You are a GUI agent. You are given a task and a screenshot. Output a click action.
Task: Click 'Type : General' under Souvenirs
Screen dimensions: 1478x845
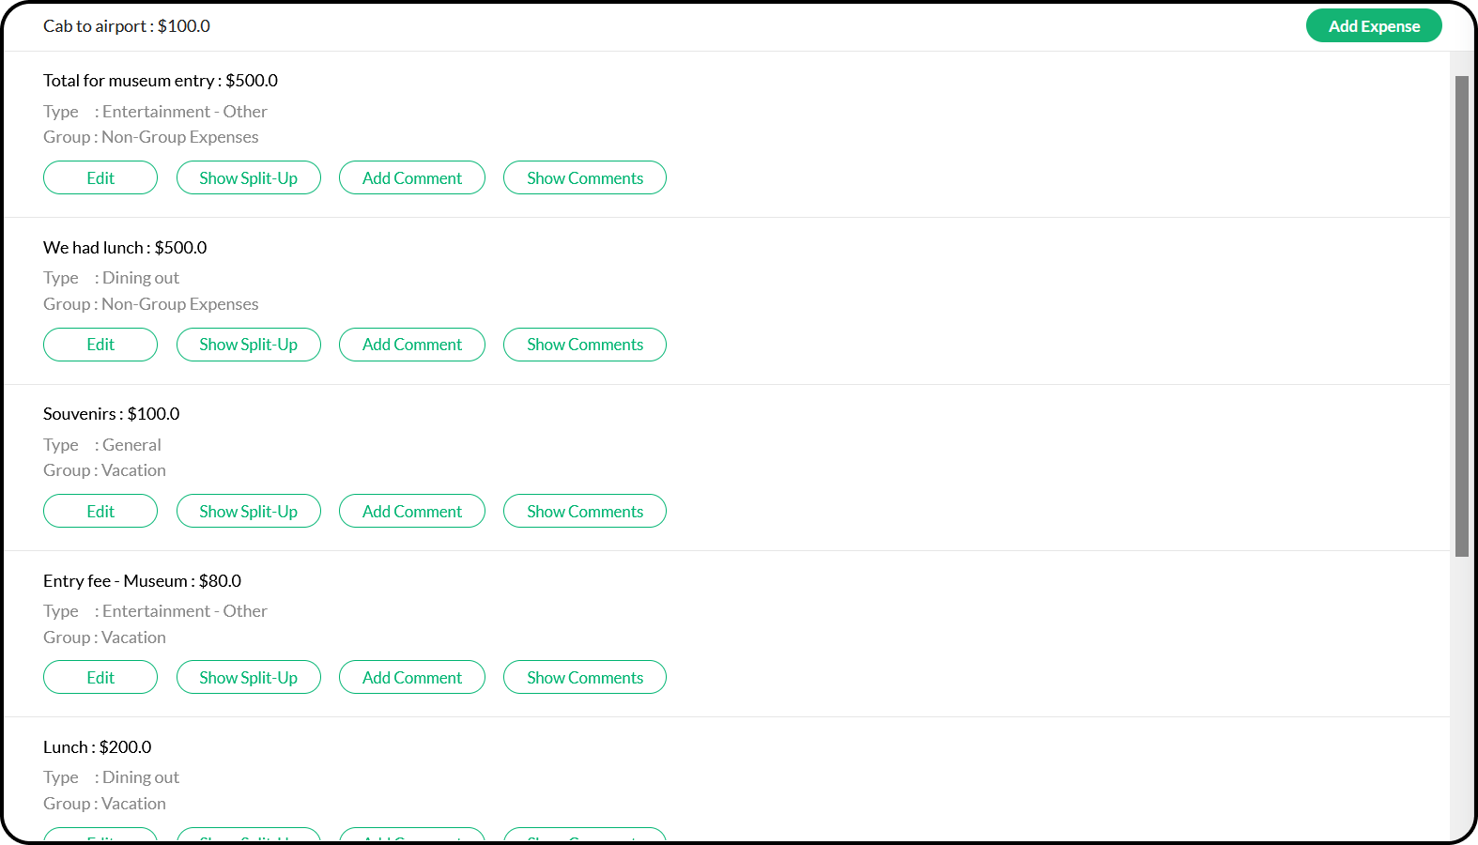(x=102, y=445)
